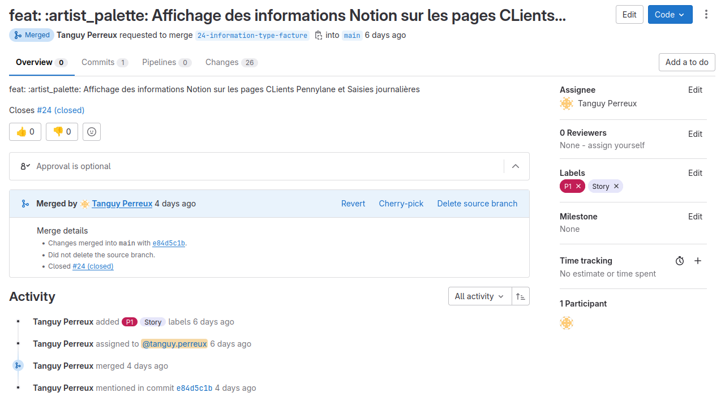Collapse the approval section chevron

[x=516, y=166]
